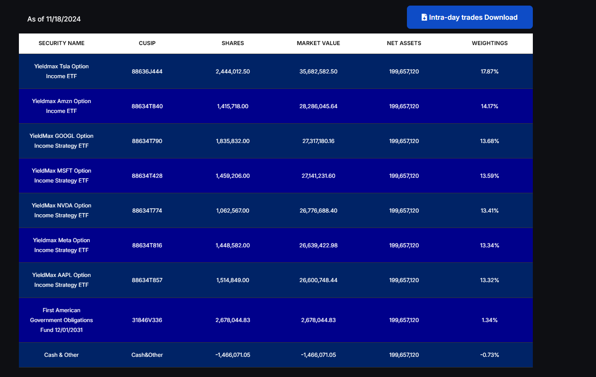Click market value 27,141,231.60
This screenshot has width=596, height=377.
318,176
